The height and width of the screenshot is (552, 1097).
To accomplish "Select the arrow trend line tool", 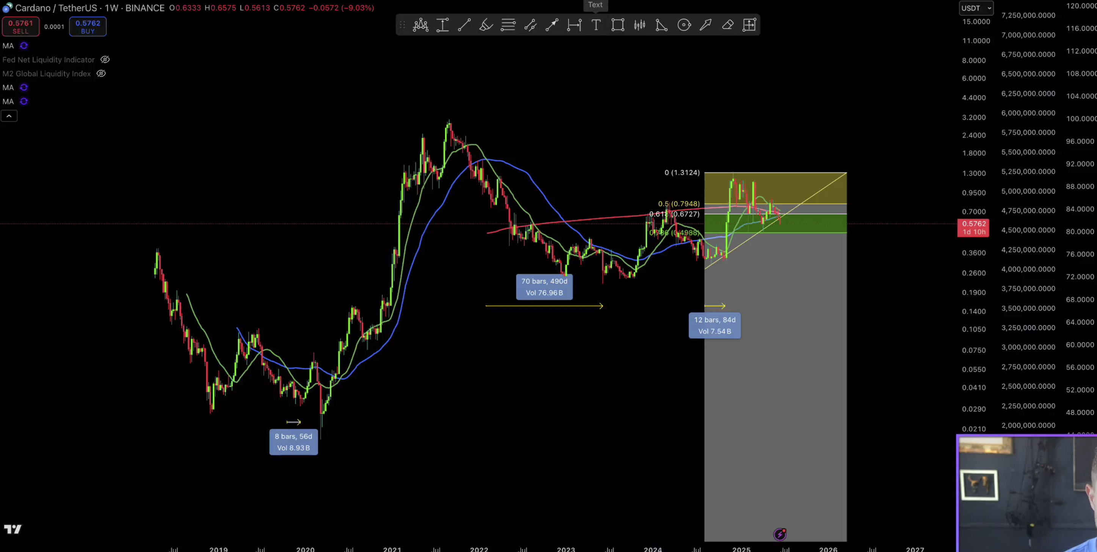I will point(552,25).
